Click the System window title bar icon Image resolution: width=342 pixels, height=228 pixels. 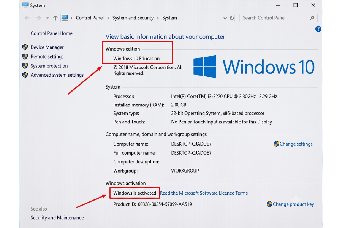[25, 5]
